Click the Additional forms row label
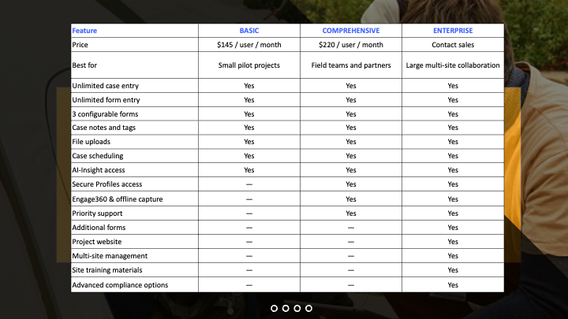This screenshot has height=319, width=568. [99, 228]
